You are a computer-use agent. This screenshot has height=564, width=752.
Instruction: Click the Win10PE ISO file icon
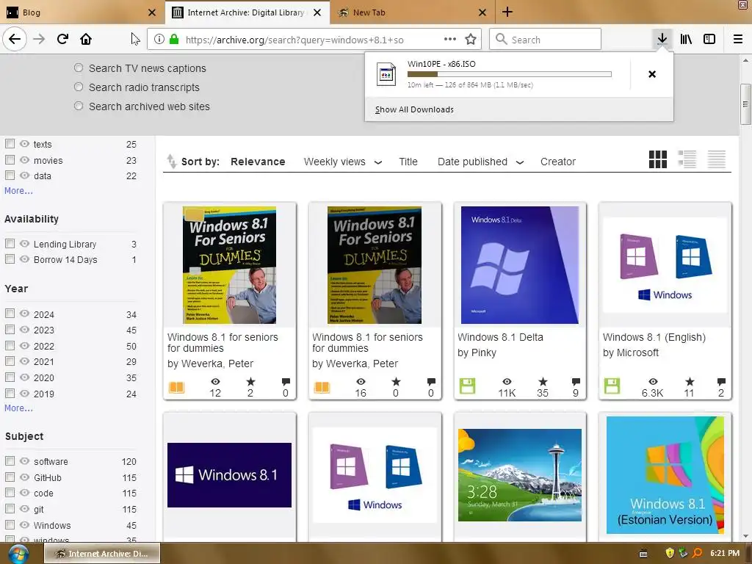(x=386, y=74)
